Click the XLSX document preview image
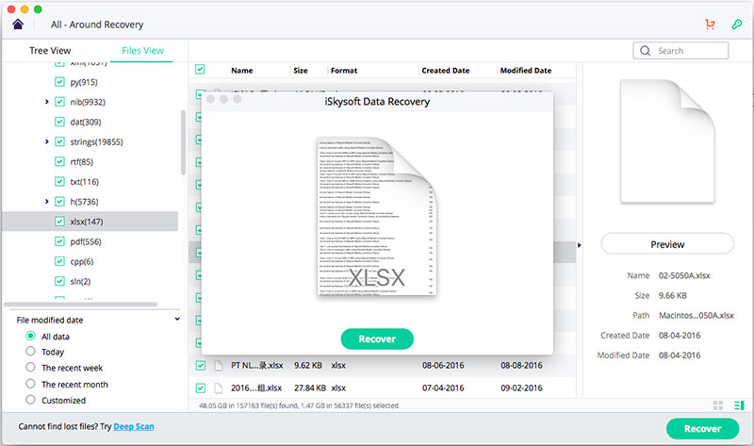 (x=376, y=216)
